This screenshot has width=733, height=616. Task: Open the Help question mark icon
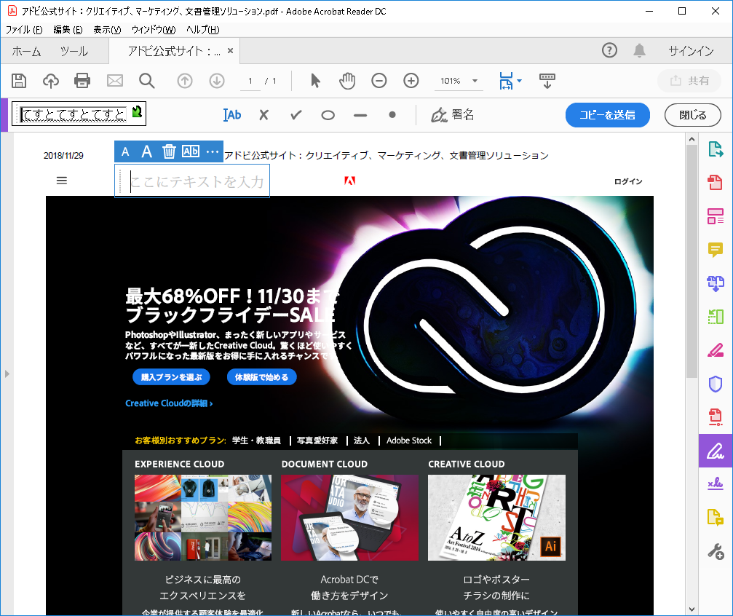pos(609,50)
